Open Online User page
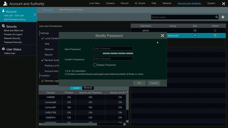228x128 pixels. coord(10,53)
